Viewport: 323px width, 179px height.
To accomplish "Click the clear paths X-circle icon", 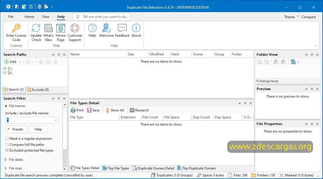I will coord(48,62).
